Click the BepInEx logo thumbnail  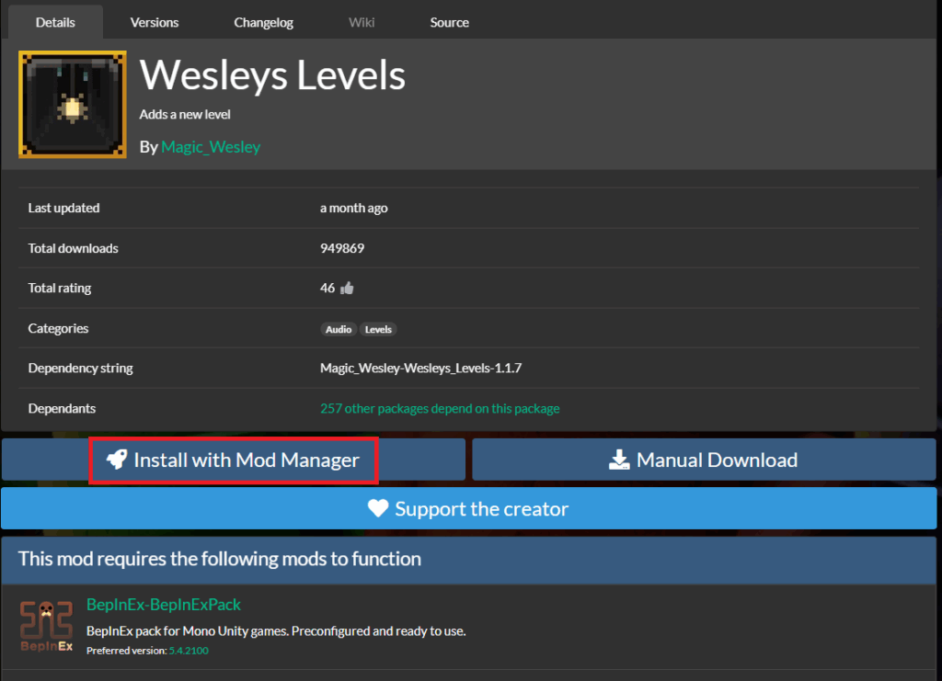pos(46,627)
